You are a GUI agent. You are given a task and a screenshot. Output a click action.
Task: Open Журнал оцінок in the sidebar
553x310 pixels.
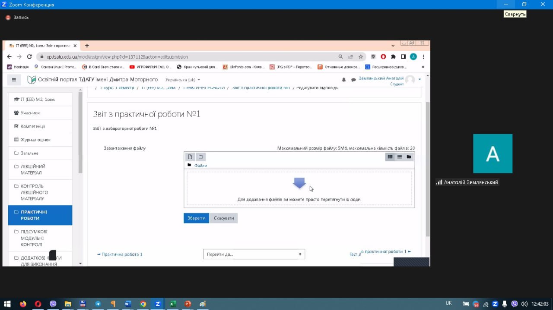(x=40, y=140)
